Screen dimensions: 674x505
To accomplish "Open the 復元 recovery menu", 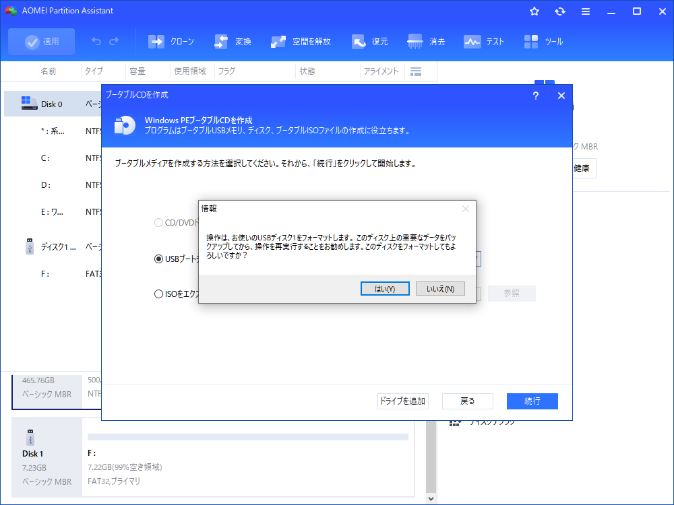I will pos(369,42).
